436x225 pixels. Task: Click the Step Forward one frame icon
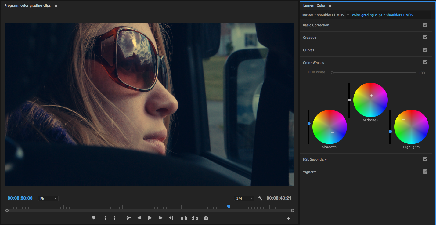point(160,218)
